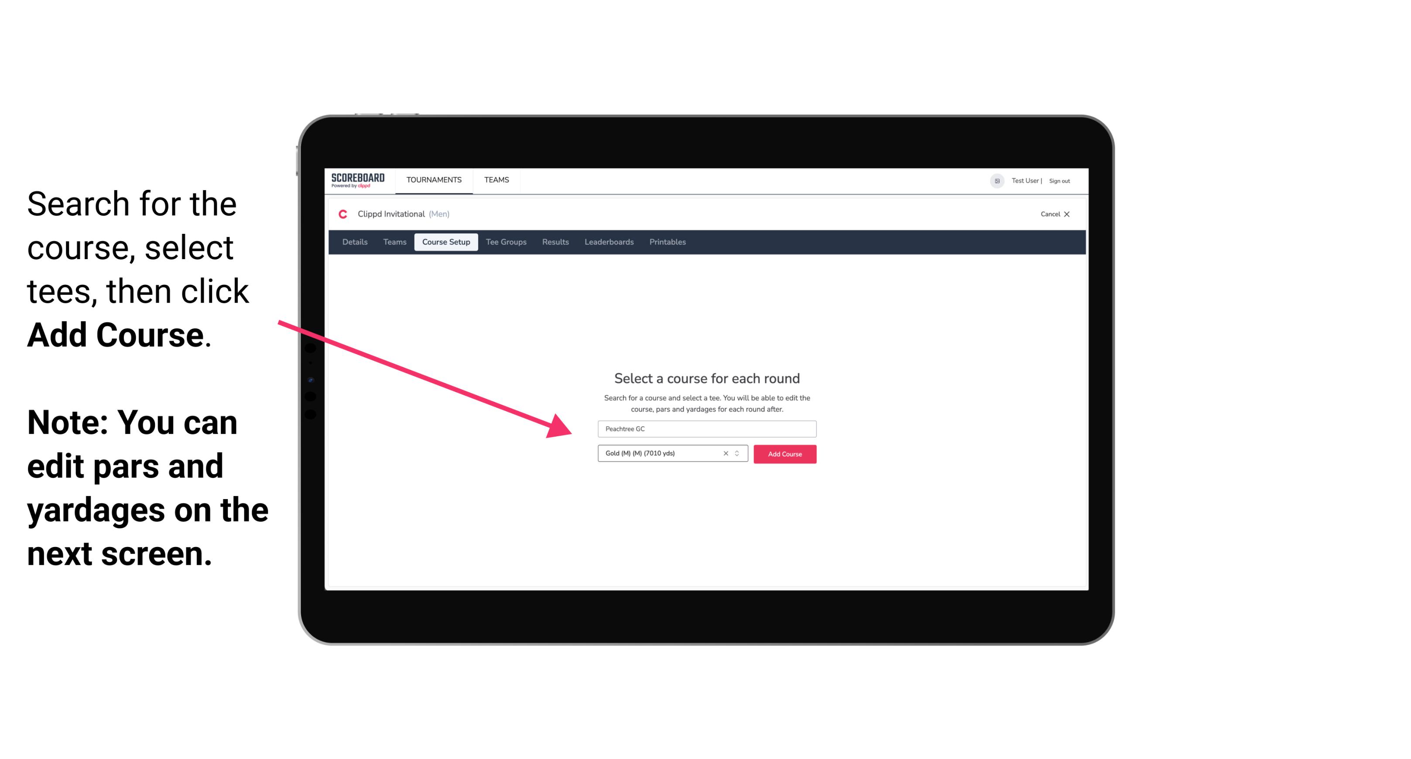The image size is (1411, 759).
Task: Select the Course Setup tab
Action: click(446, 242)
